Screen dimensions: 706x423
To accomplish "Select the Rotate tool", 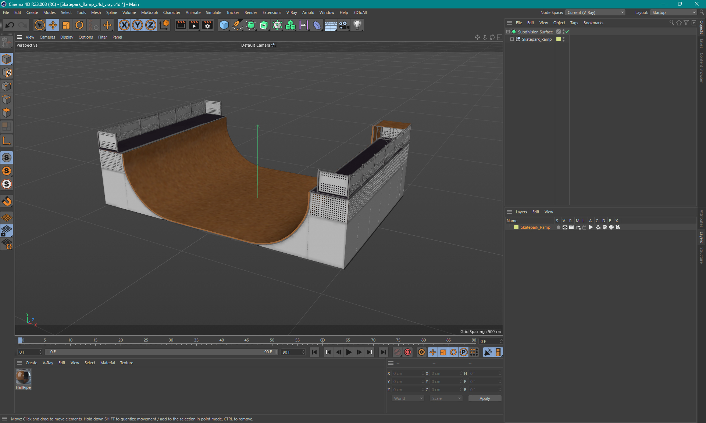I will [x=79, y=25].
